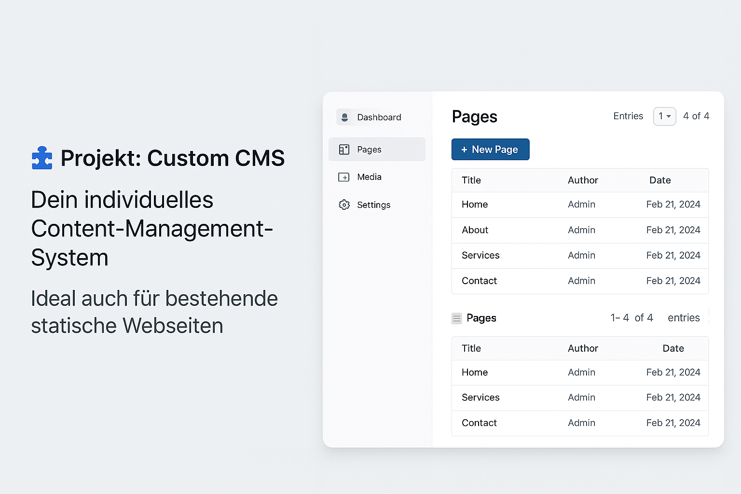The height and width of the screenshot is (494, 741).
Task: Click the Contact entry in the first table
Action: click(479, 281)
